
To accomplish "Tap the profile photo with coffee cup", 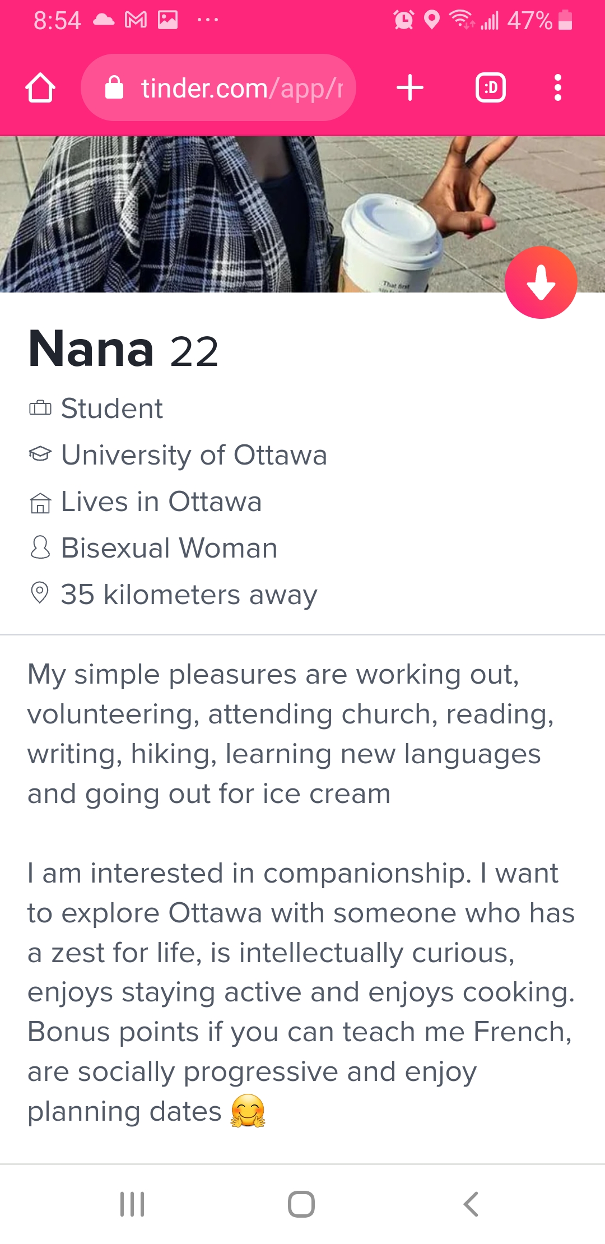I will [x=302, y=214].
